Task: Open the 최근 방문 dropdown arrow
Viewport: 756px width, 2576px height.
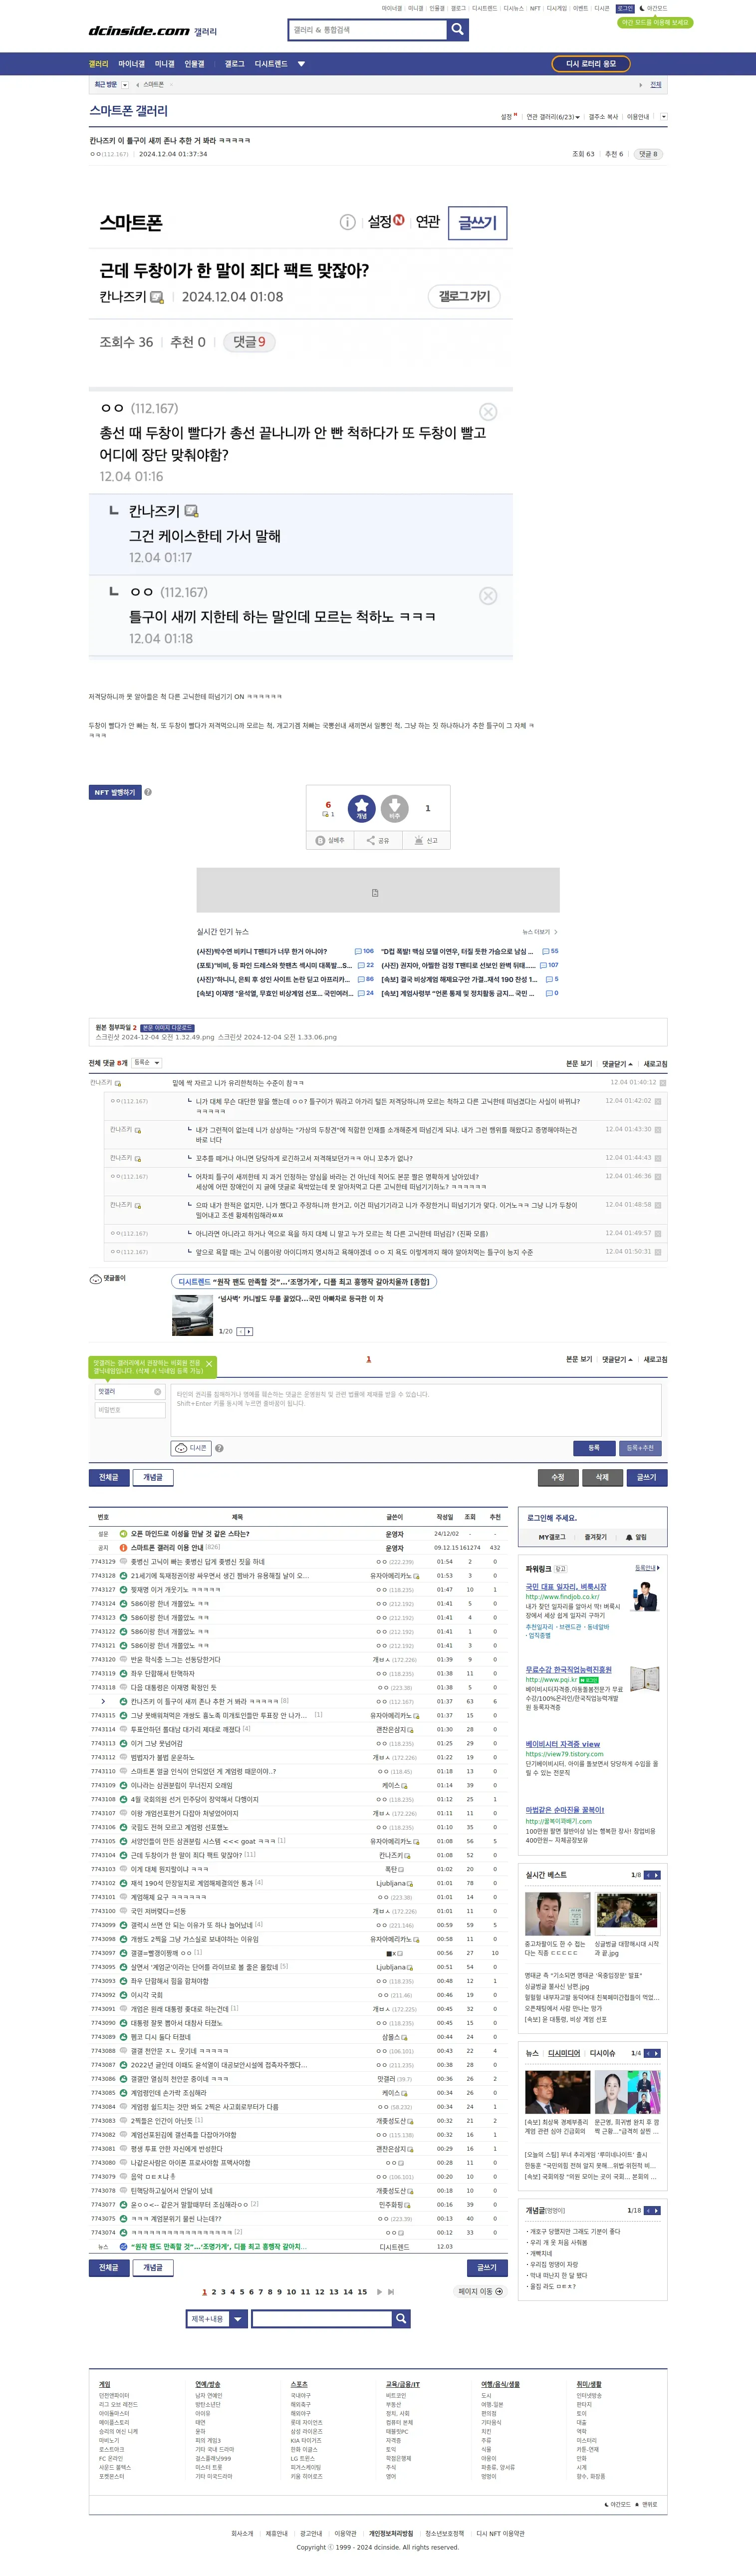Action: (125, 85)
